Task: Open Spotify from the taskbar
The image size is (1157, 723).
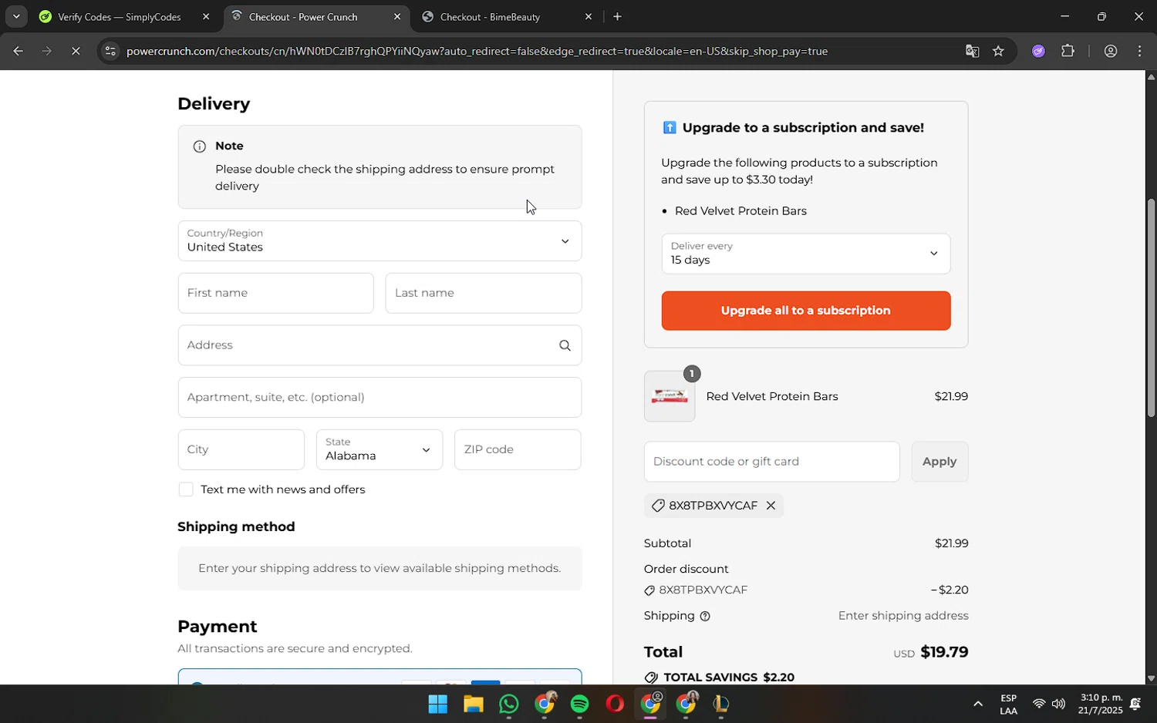Action: tap(579, 704)
